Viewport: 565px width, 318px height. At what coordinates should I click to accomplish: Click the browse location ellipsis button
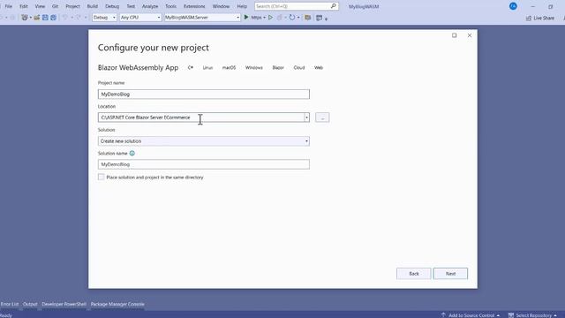[322, 117]
